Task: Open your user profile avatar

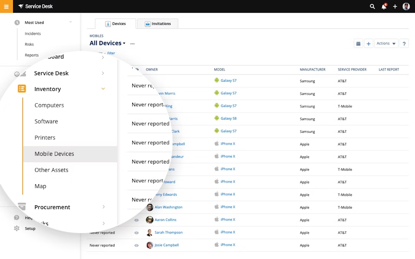Action: tap(406, 6)
